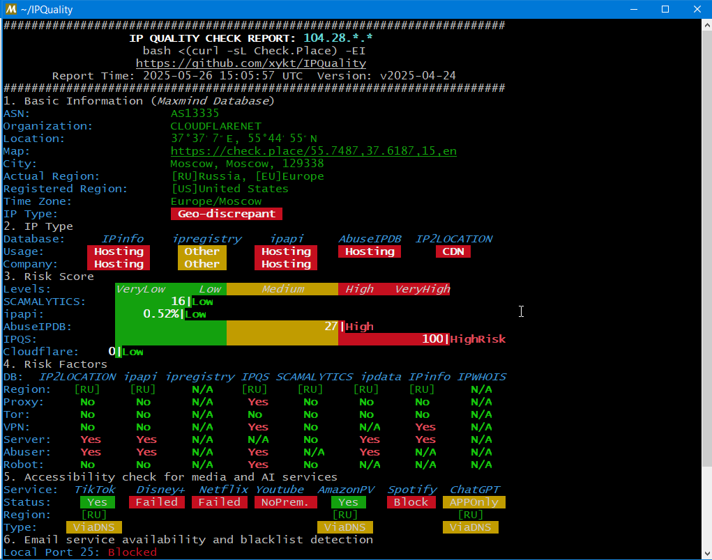
Task: Click the red Geo-discrepant IP type badge
Action: 227,214
